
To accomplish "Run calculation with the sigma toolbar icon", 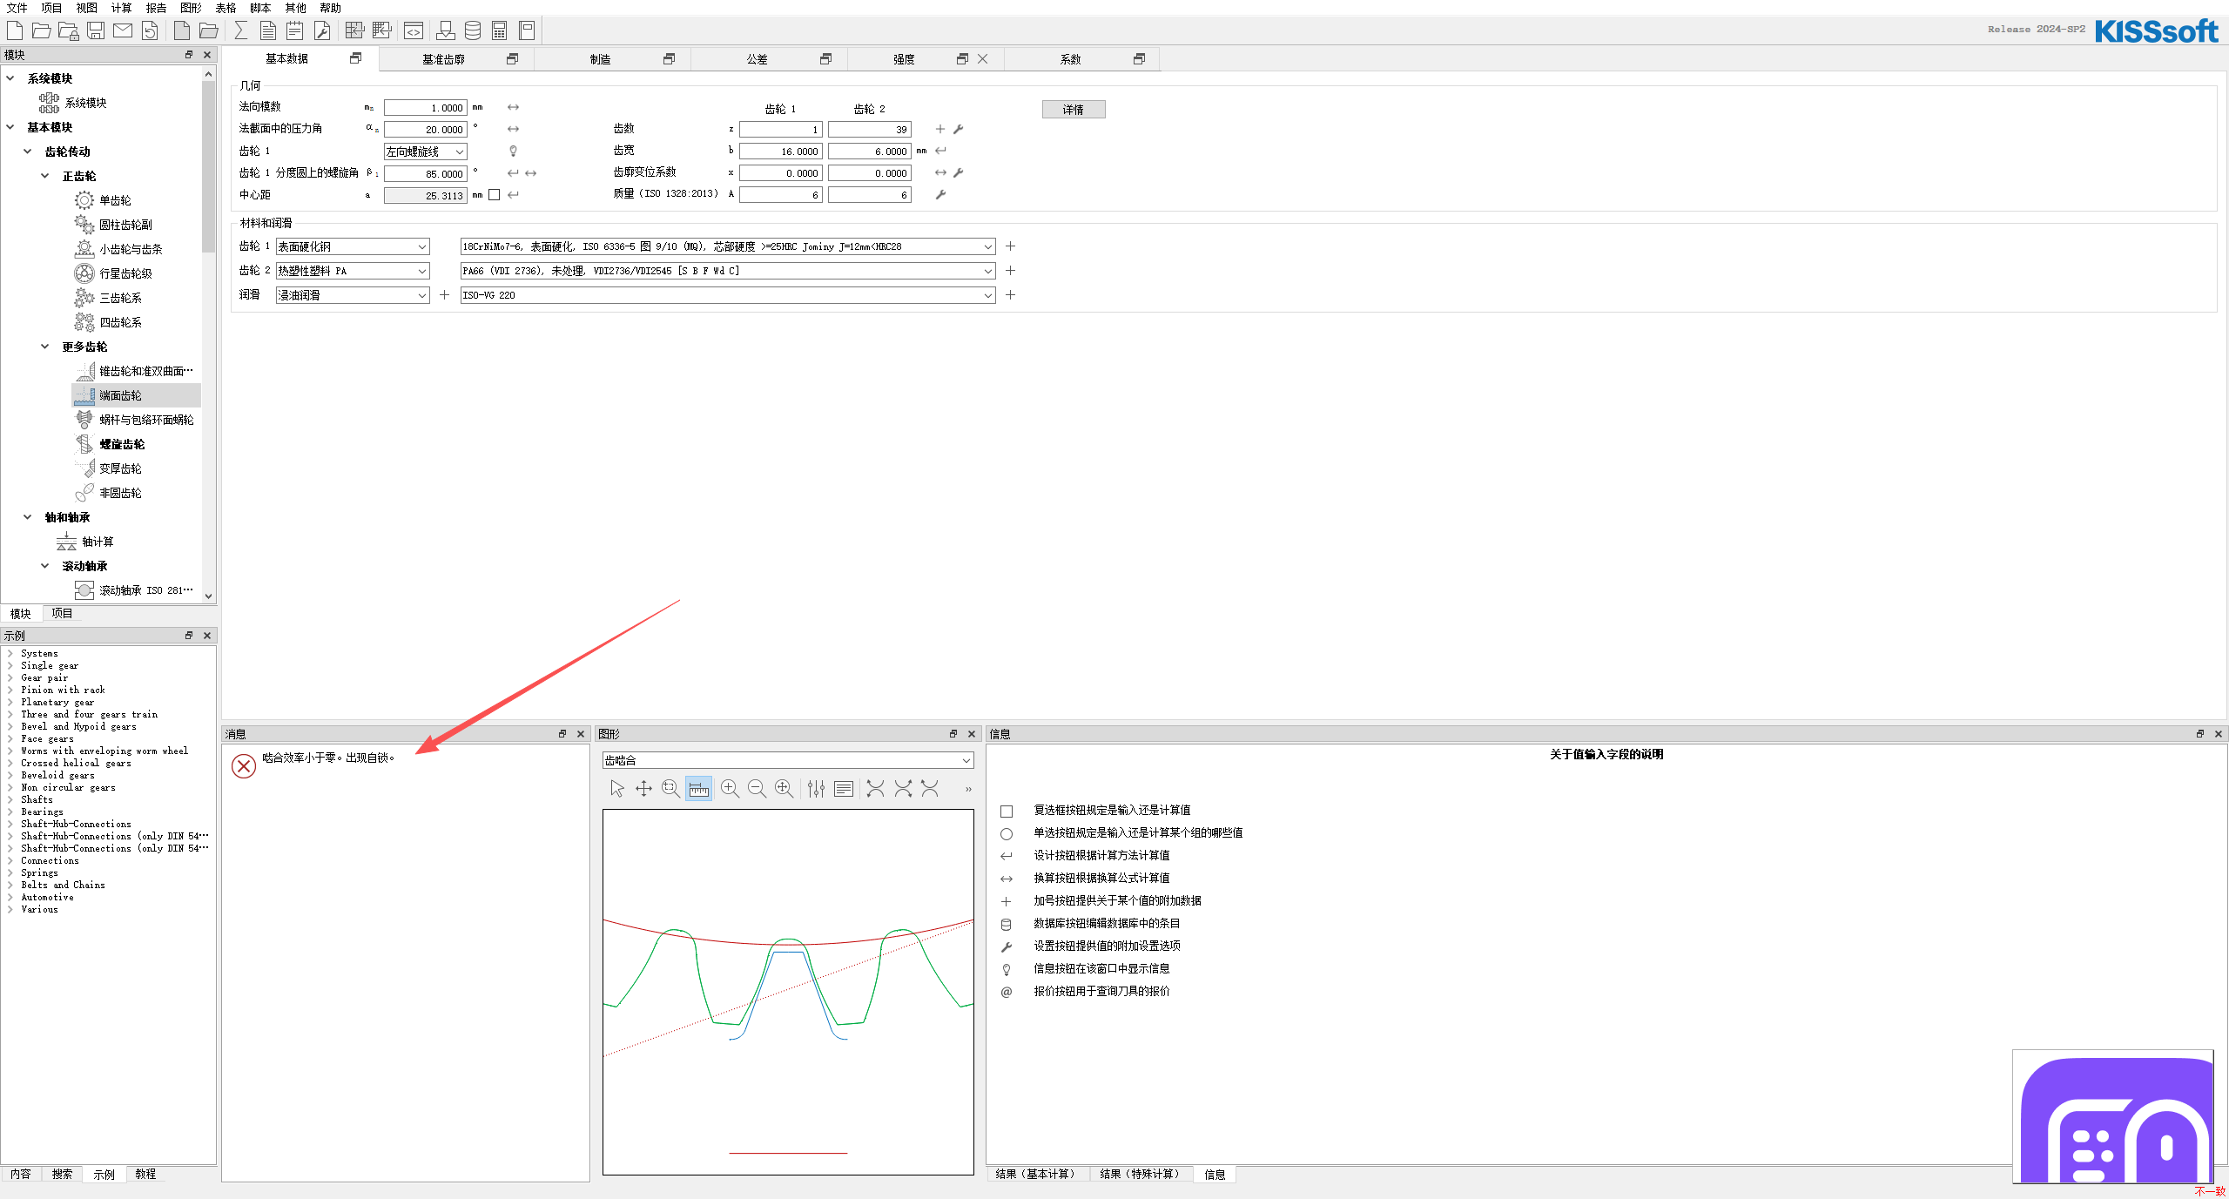I will 241,30.
